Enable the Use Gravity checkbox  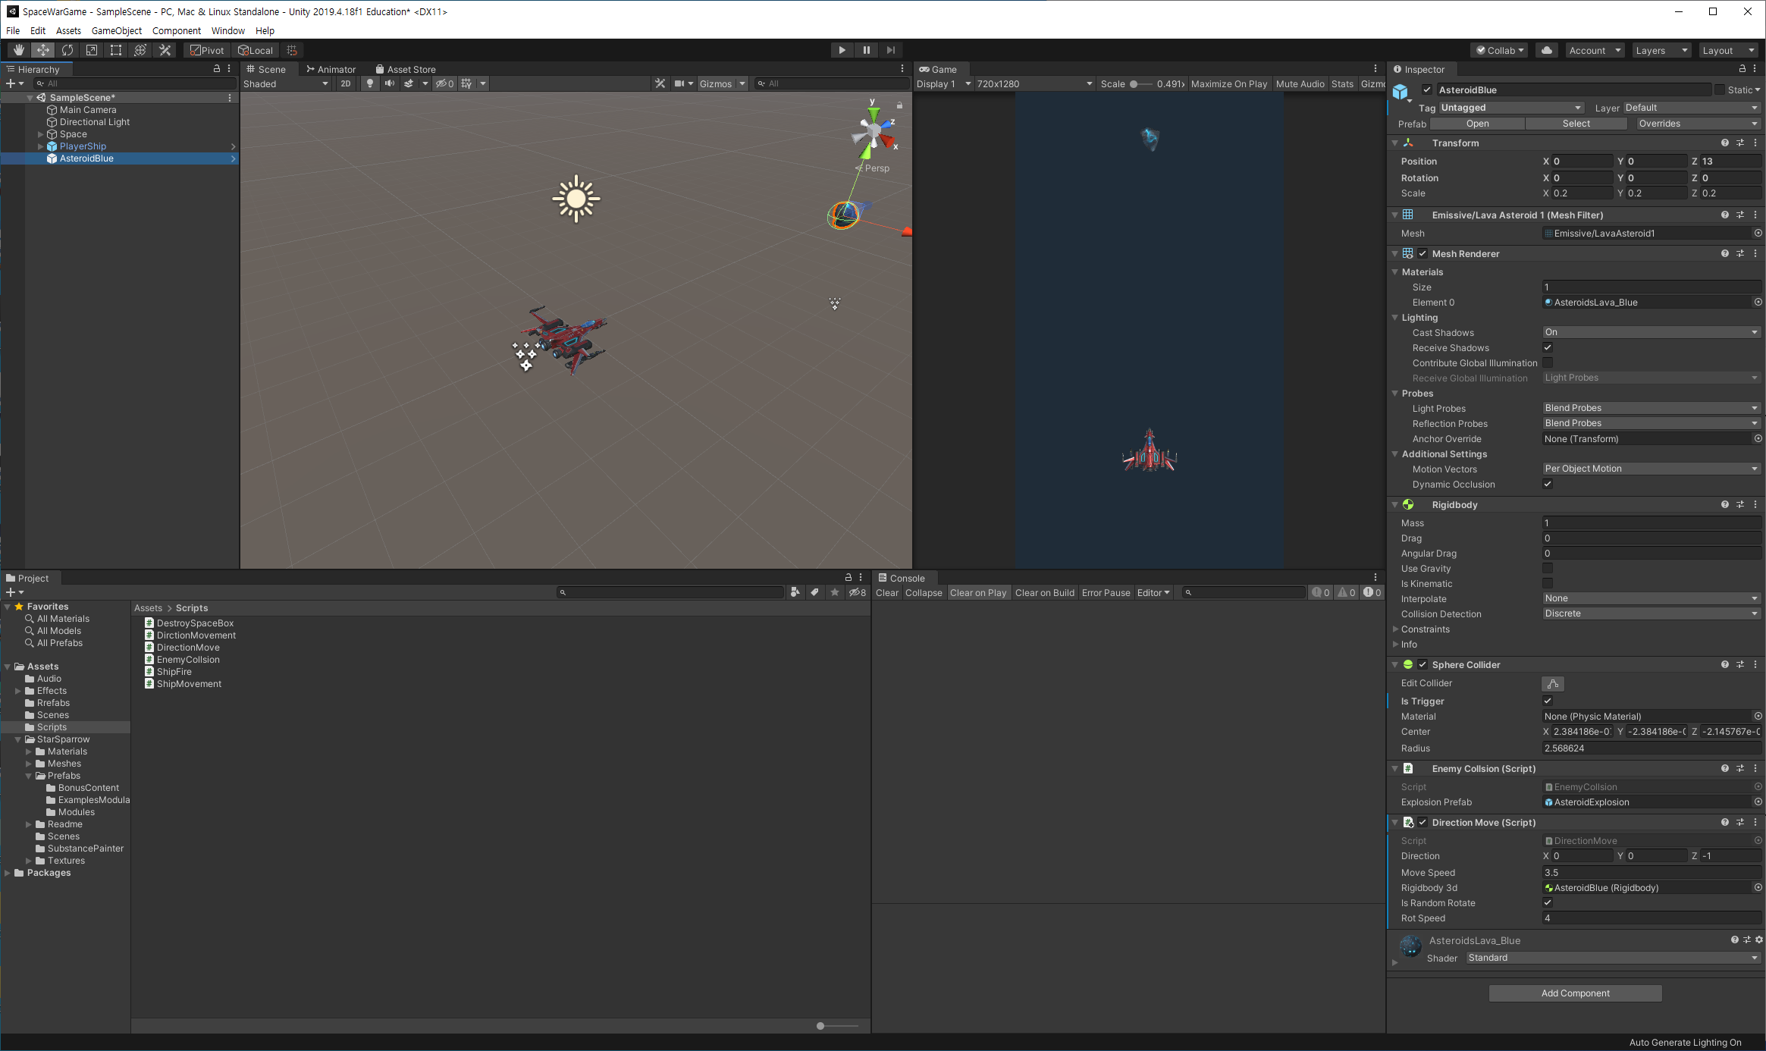click(1548, 568)
